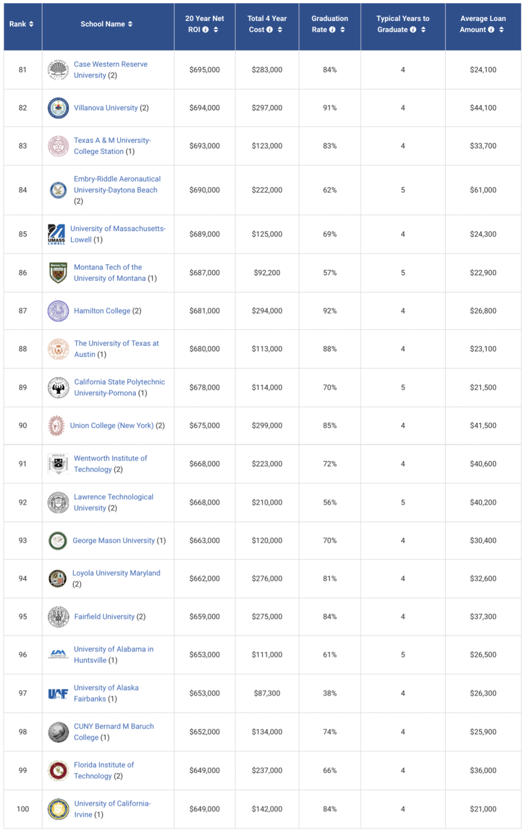Open Case Western Reserve University link
524x831 pixels.
click(x=110, y=70)
